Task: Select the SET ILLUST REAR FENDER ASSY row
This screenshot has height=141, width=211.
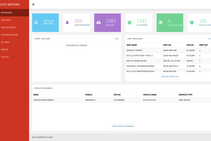Action: [168, 70]
